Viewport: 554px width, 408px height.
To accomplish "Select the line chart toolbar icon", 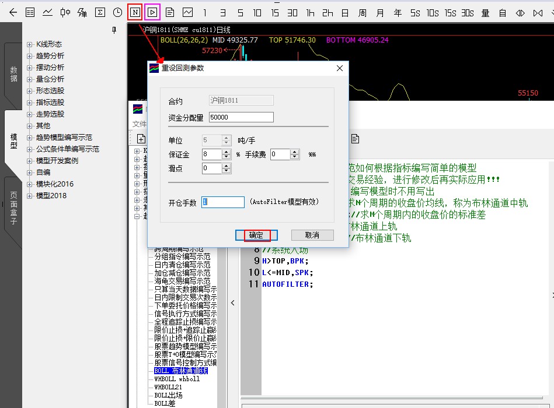I will (x=47, y=12).
